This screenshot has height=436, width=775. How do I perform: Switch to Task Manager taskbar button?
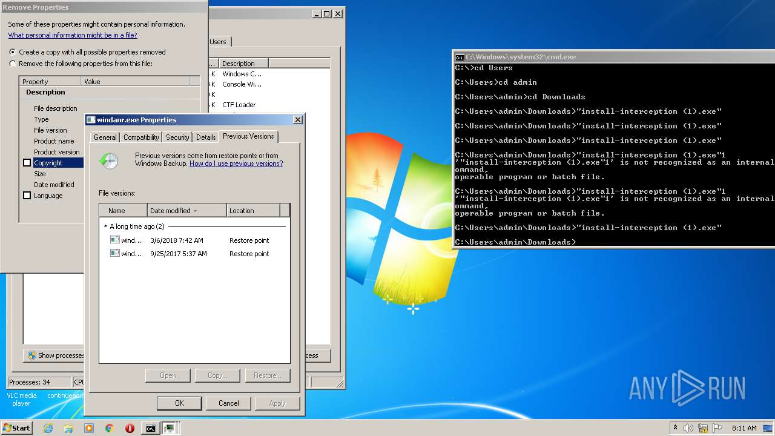[x=170, y=428]
